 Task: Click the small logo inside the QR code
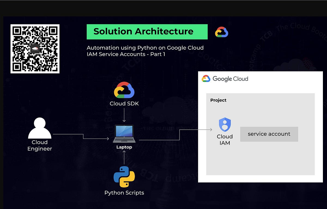(x=35, y=49)
